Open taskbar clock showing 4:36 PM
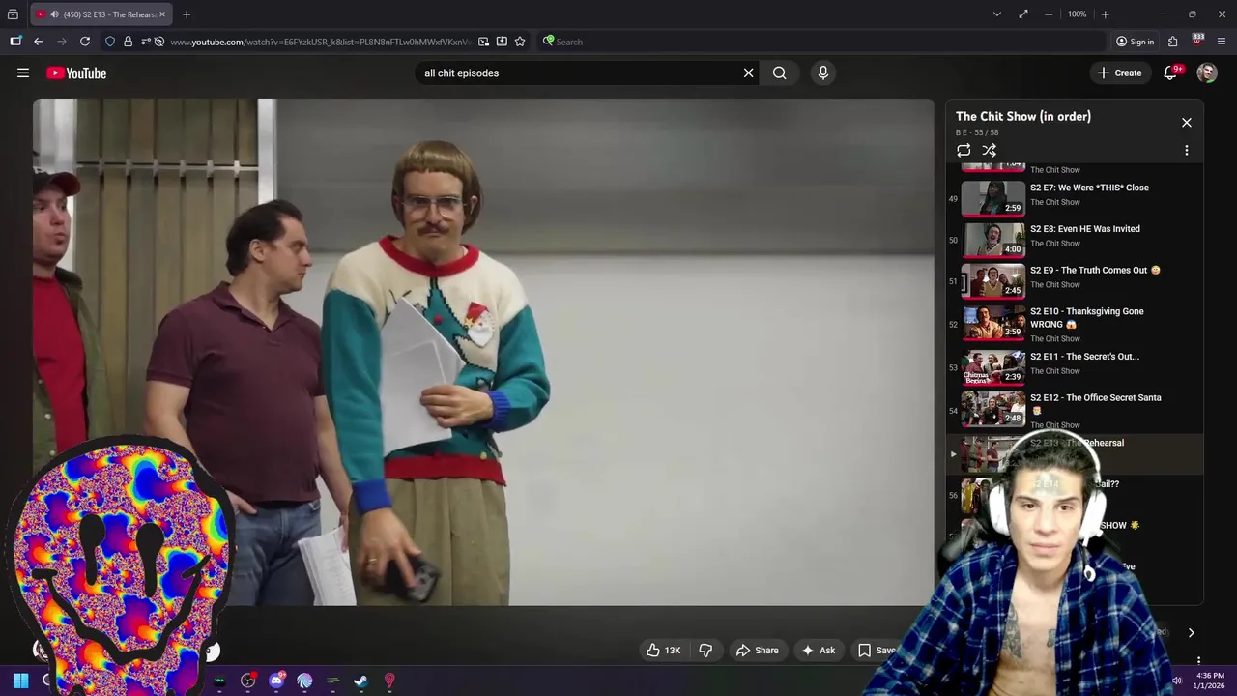Screen dimensions: 1237x696 click(x=1209, y=681)
